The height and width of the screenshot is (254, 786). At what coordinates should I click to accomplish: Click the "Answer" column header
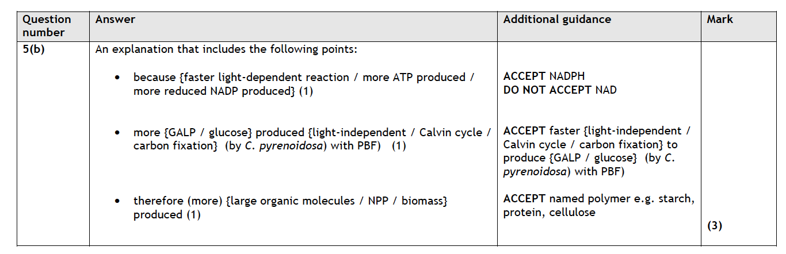pos(115,20)
